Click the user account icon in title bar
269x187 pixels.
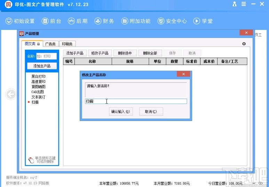235,4
